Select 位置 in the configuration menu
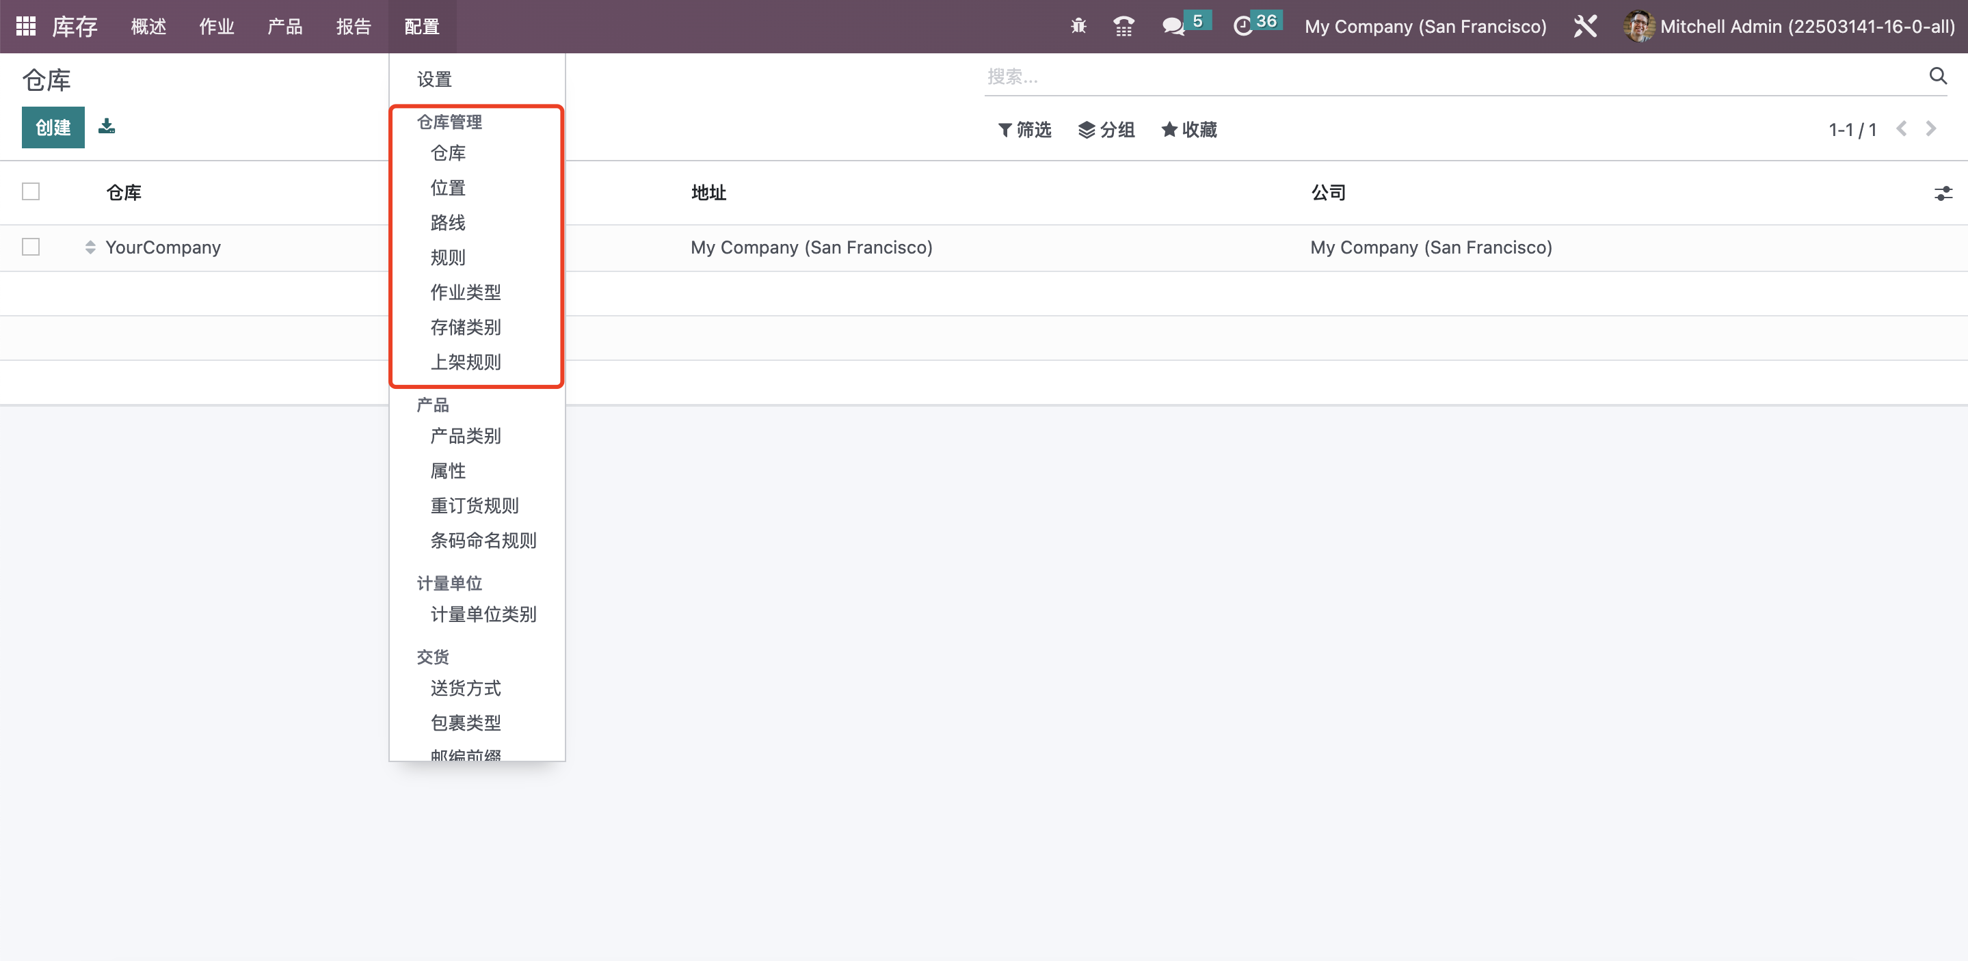The height and width of the screenshot is (961, 1968). tap(448, 188)
